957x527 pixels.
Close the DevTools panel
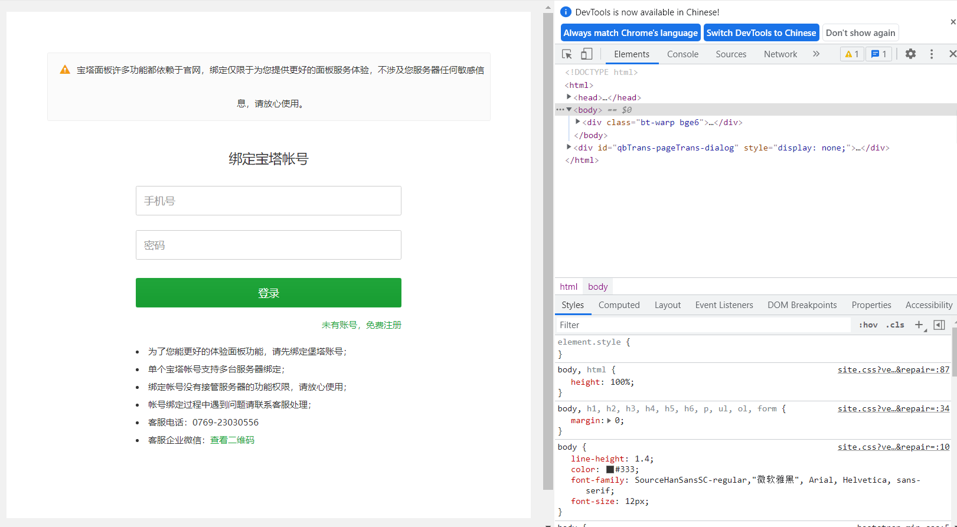click(952, 54)
